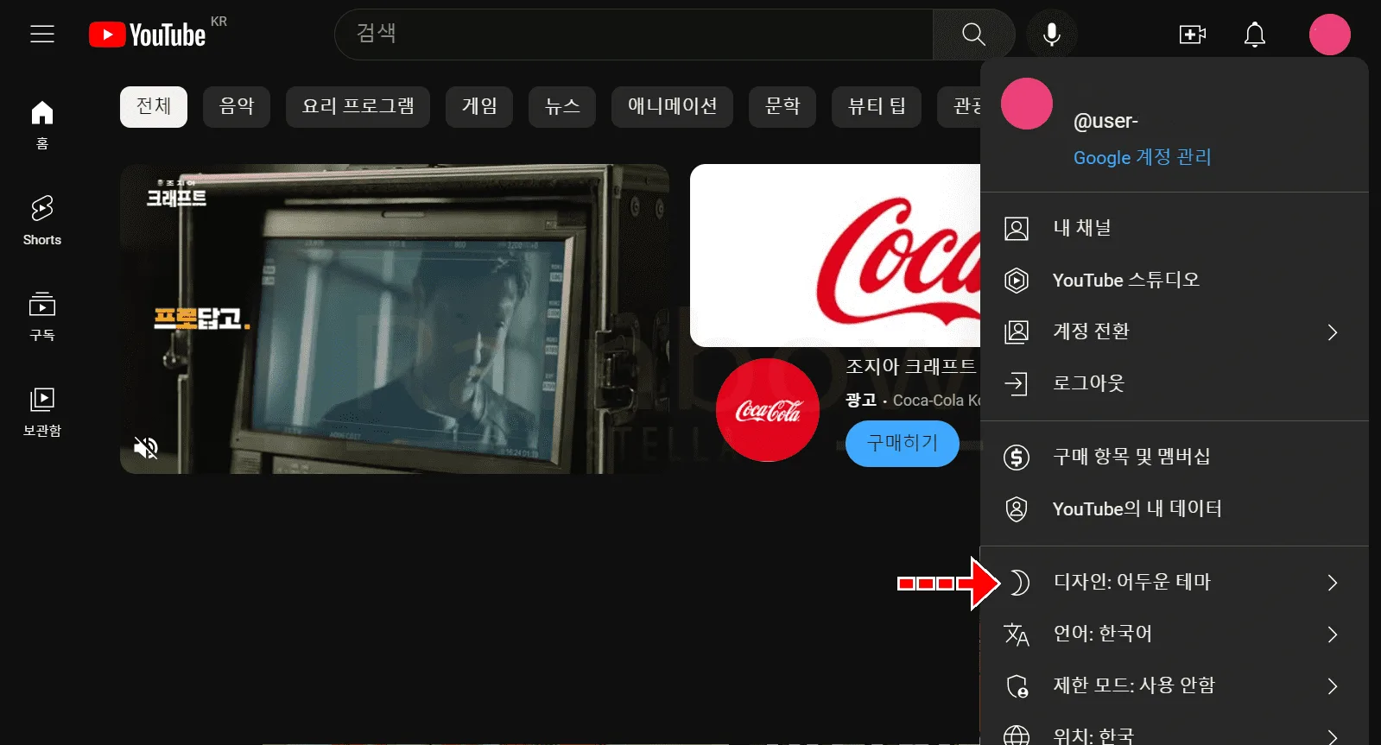Play the 크래프트 video thumbnail

point(395,319)
